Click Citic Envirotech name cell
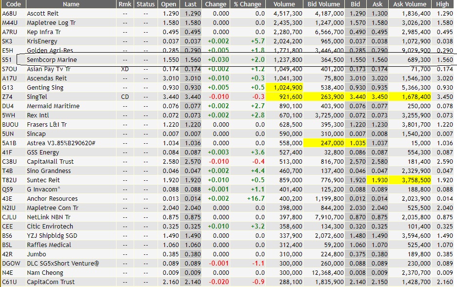The height and width of the screenshot is (287, 457). 50,227
